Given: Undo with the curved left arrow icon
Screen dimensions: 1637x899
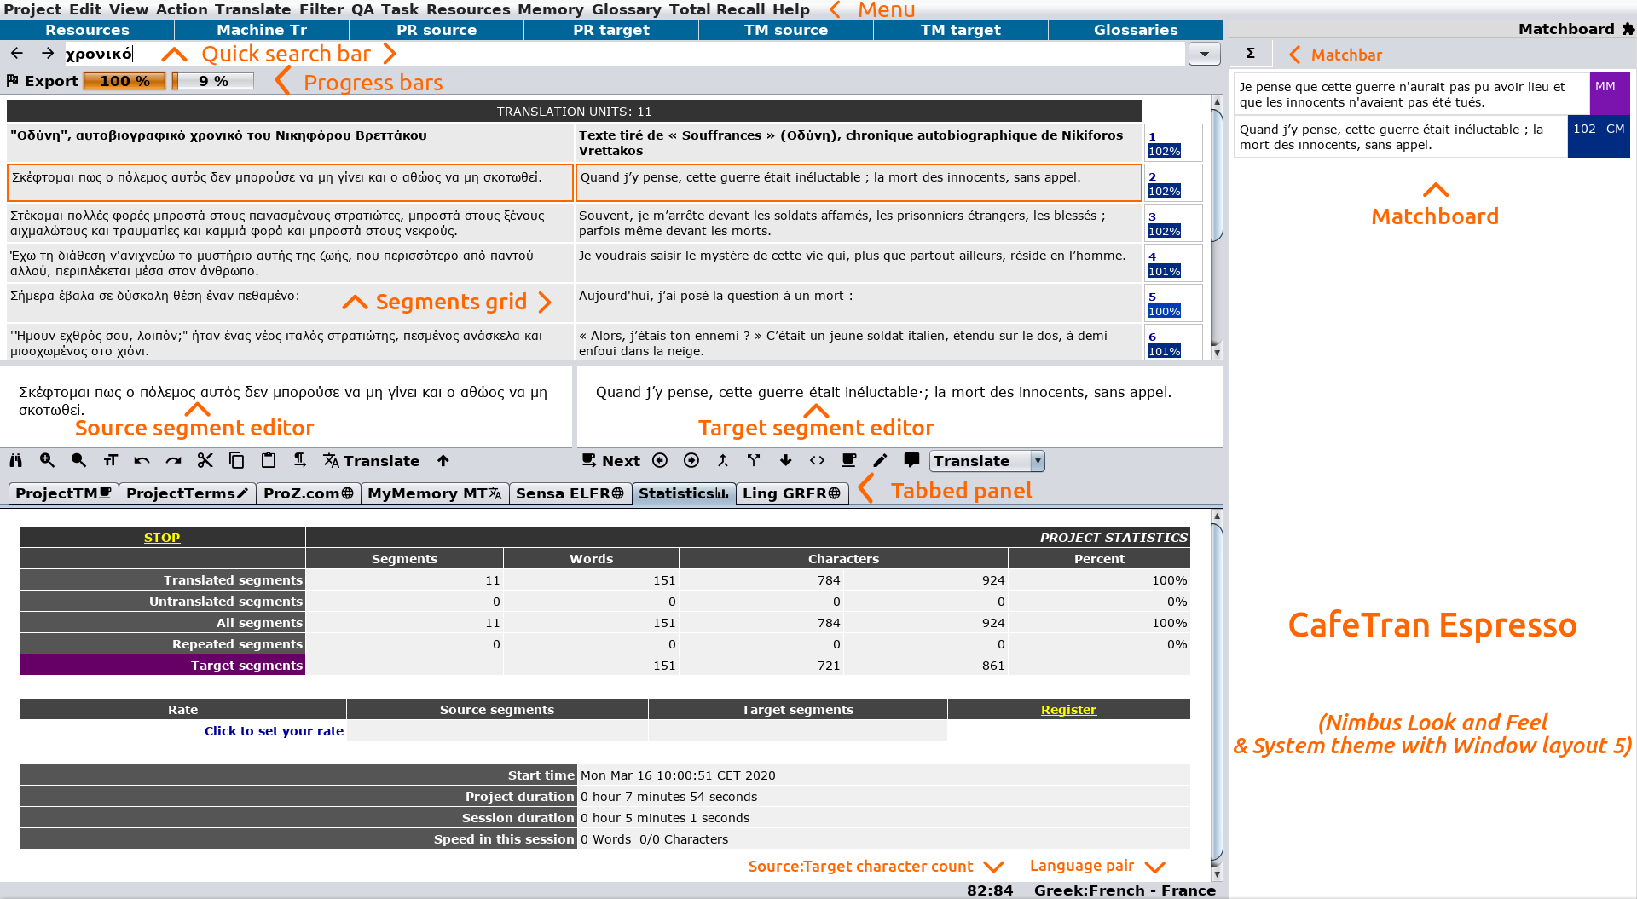Looking at the screenshot, I should 142,461.
